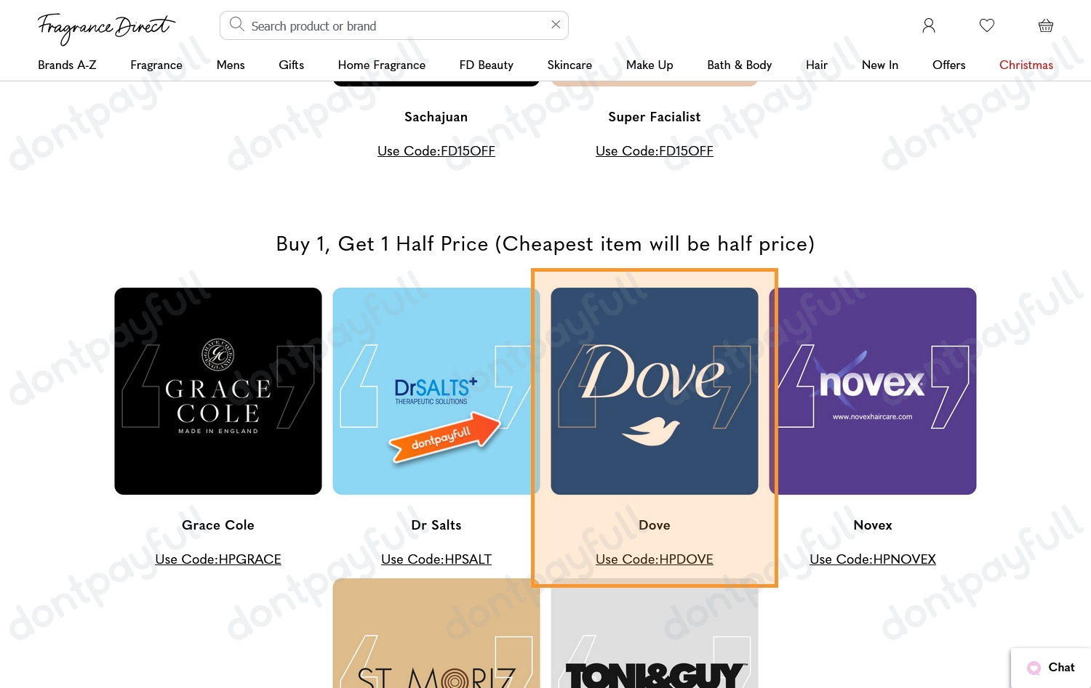This screenshot has width=1091, height=688.
Task: Open the Bath & Body menu
Action: [x=739, y=65]
